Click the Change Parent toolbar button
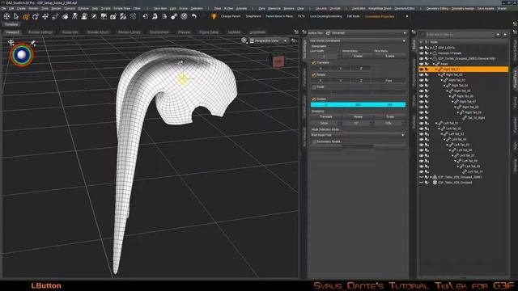Screen dimensions: 518x291 [x=231, y=16]
